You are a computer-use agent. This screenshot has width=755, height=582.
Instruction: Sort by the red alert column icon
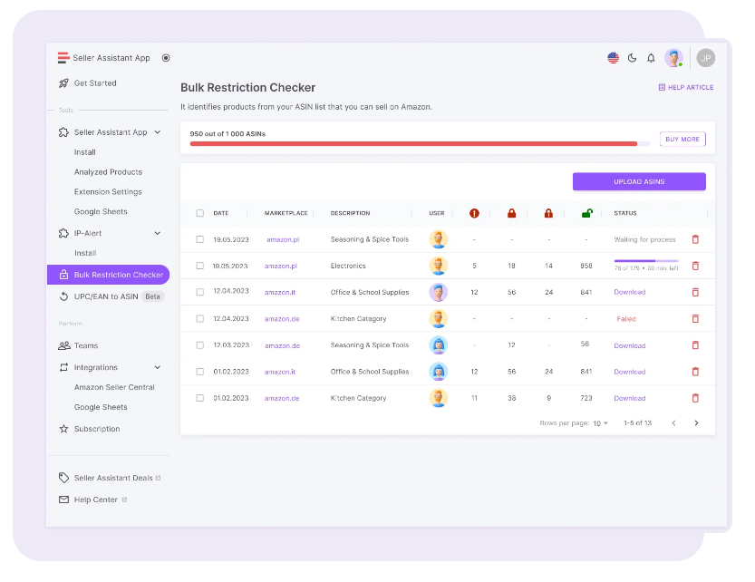coord(473,213)
